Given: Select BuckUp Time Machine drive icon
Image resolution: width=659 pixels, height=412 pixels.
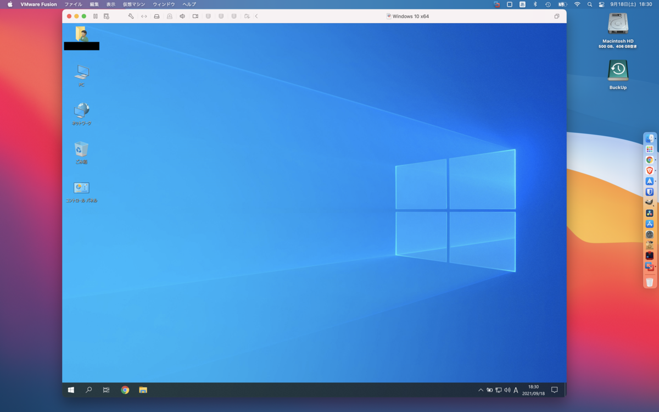Looking at the screenshot, I should coord(618,75).
